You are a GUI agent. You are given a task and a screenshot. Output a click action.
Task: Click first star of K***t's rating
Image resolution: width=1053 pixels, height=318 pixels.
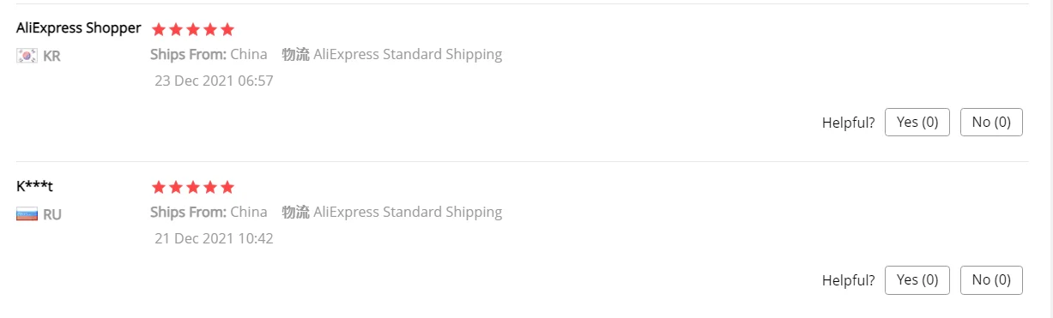click(159, 187)
